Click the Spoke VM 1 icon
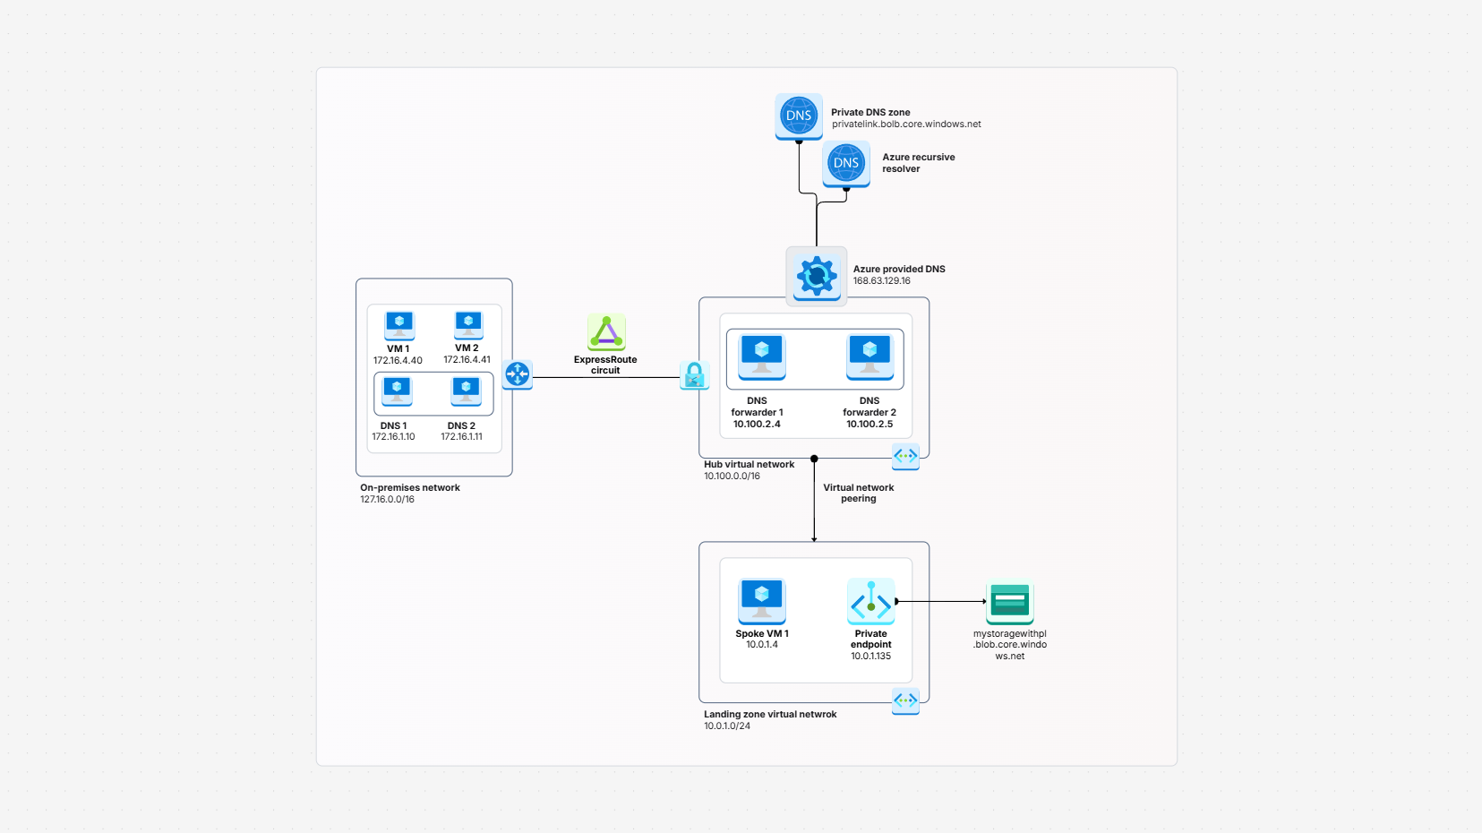The width and height of the screenshot is (1482, 833). coord(761,600)
